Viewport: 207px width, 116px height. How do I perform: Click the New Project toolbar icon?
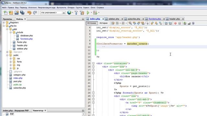click(x=11, y=13)
